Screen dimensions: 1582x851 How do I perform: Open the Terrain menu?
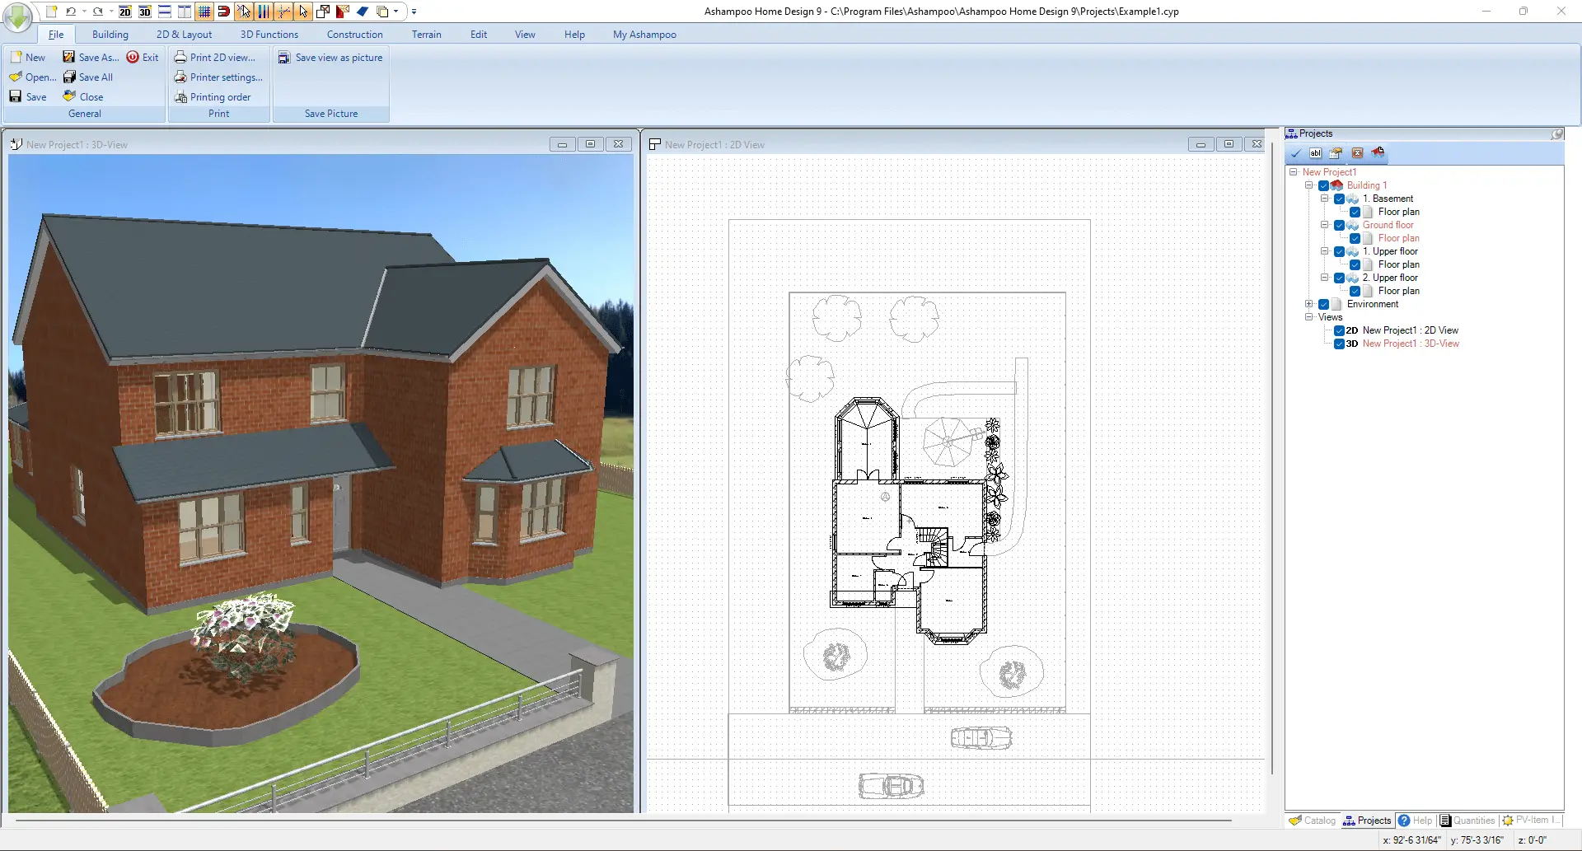point(427,34)
